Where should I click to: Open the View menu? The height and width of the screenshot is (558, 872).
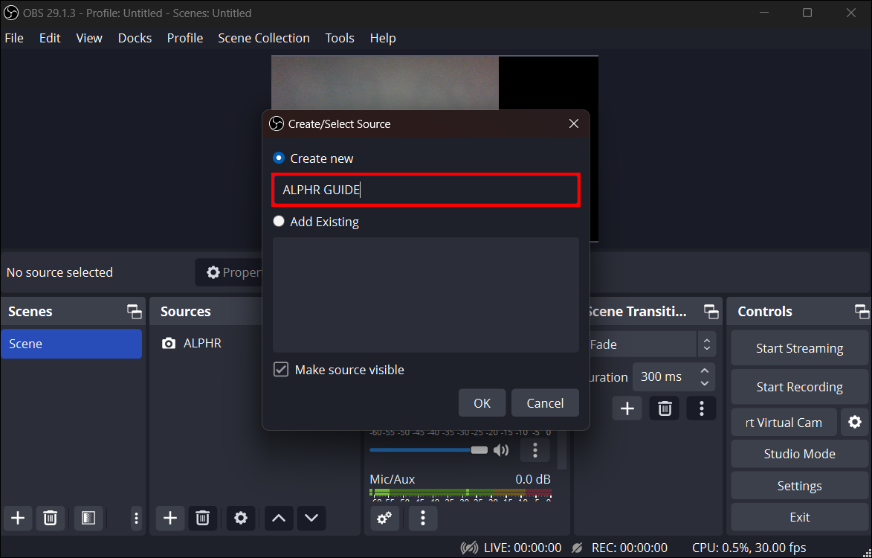[89, 38]
